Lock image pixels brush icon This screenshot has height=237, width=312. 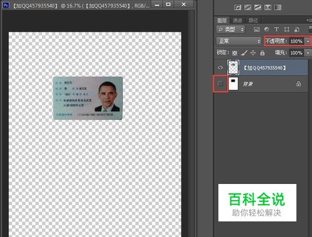[x=244, y=53]
